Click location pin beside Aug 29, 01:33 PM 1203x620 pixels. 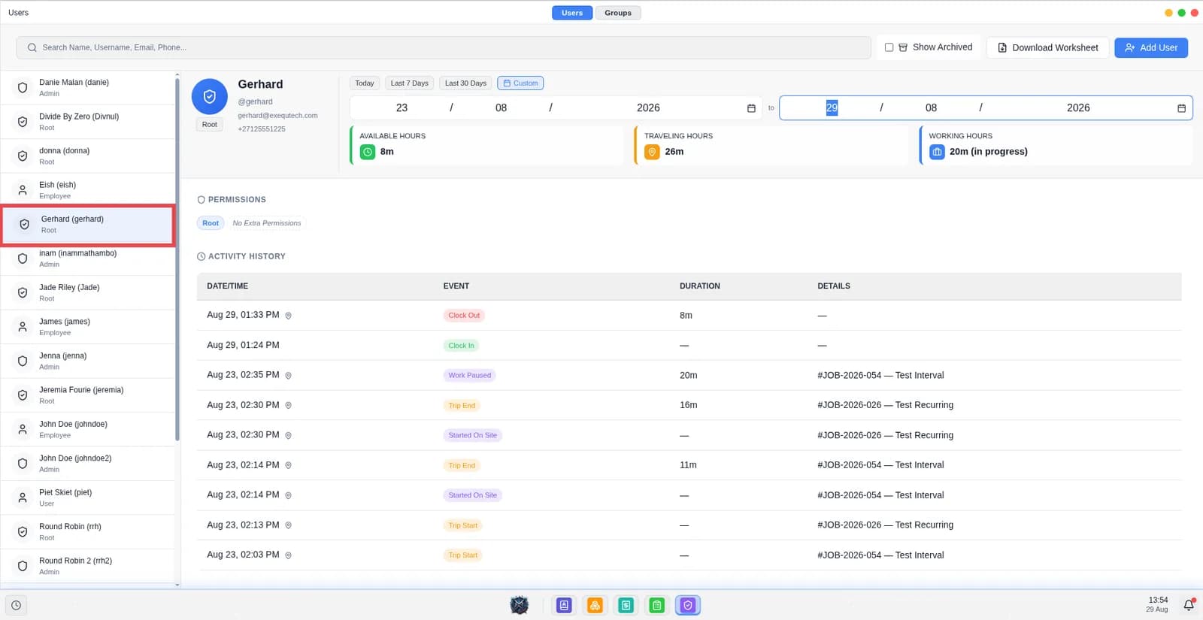[x=288, y=316]
